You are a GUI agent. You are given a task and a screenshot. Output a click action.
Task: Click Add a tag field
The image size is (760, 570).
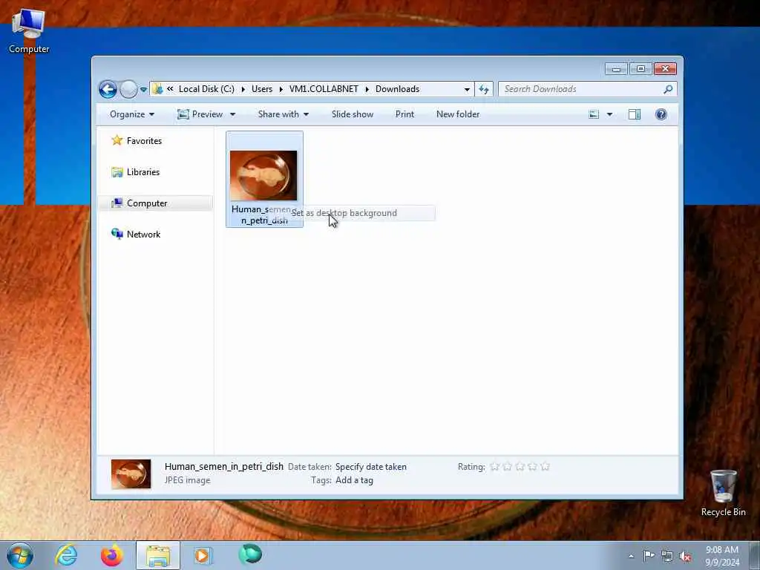[x=354, y=480]
